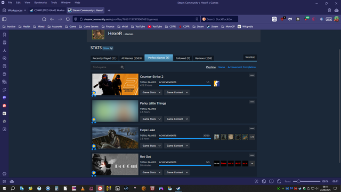Open the Followed (7) tab

[183, 58]
